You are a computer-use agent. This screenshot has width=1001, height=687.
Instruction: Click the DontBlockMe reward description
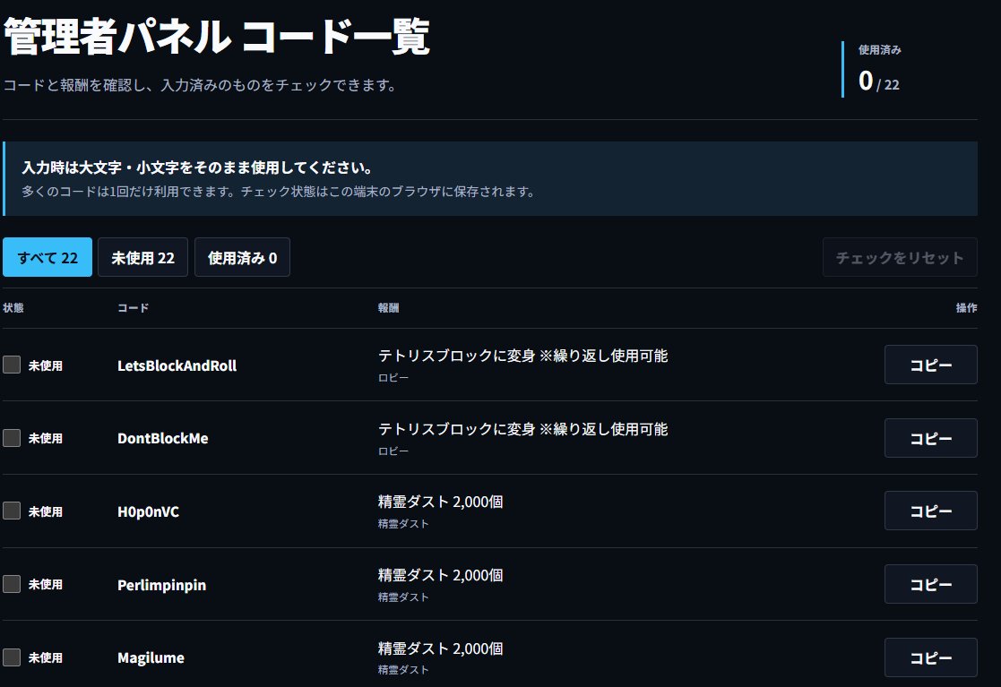pos(522,429)
